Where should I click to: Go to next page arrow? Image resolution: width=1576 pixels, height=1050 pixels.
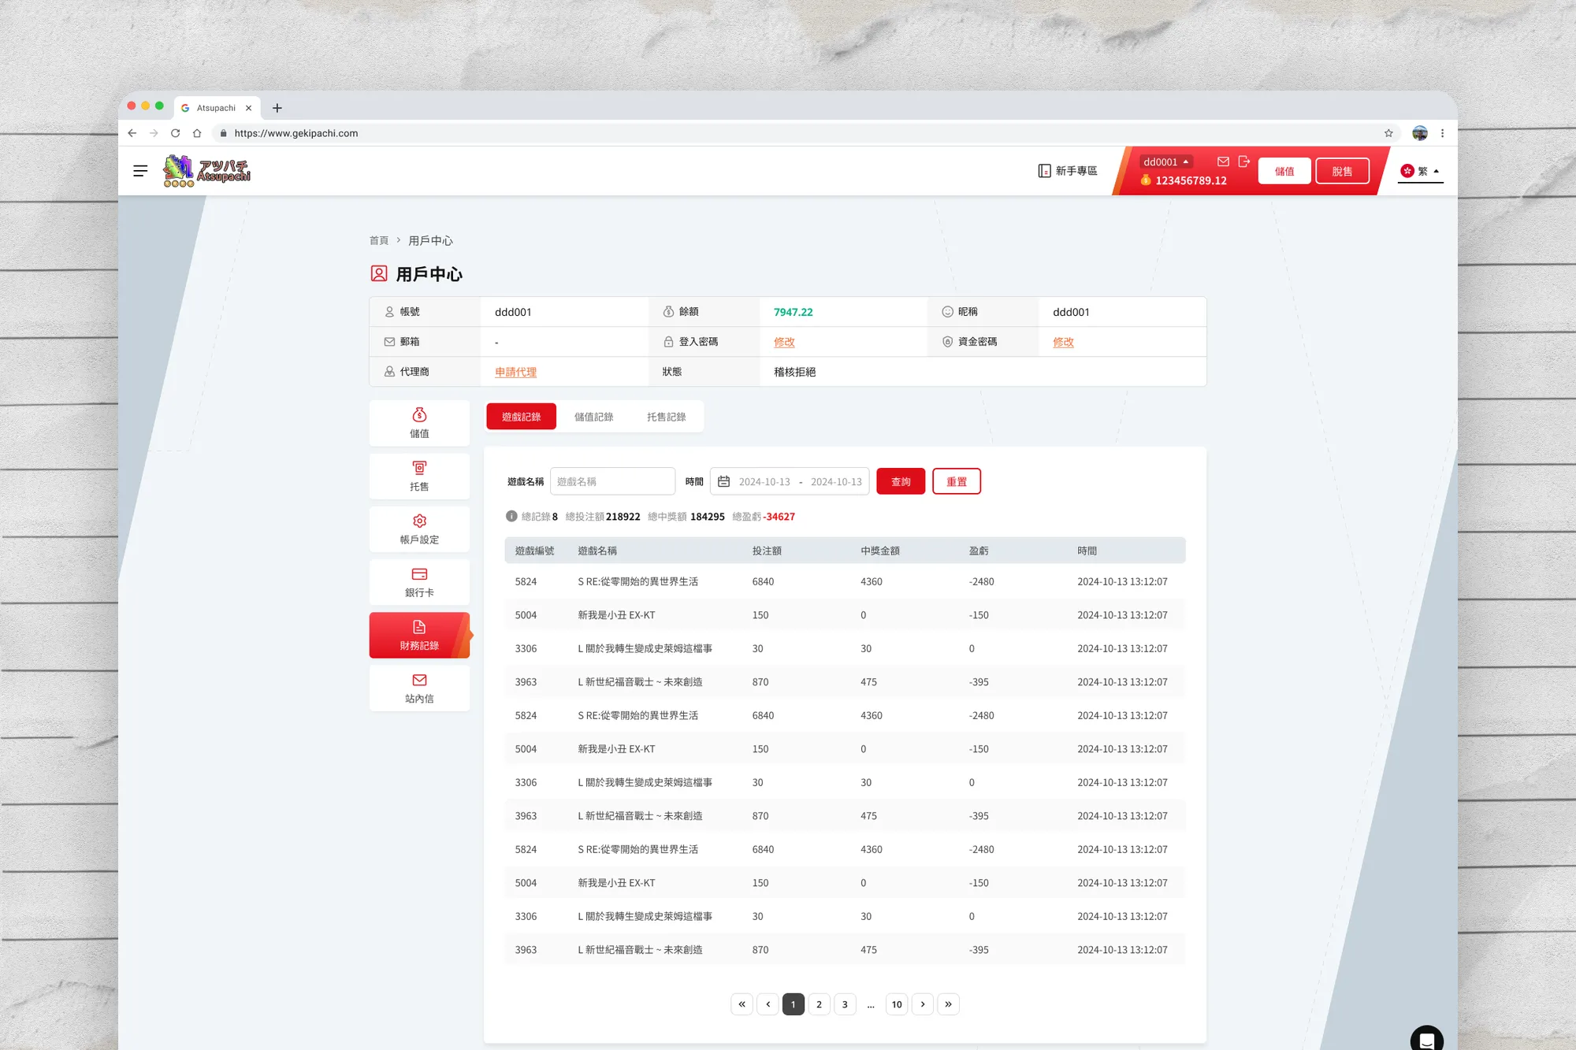[923, 1004]
